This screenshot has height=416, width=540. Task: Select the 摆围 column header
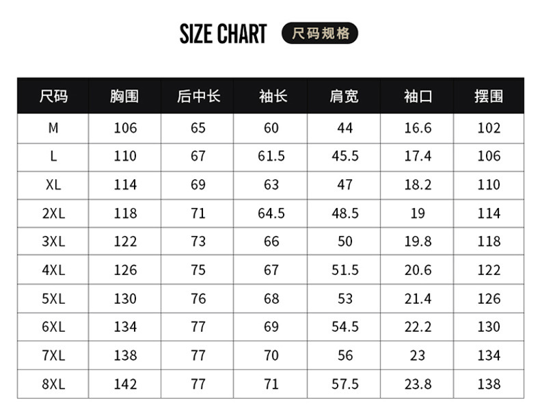[489, 96]
